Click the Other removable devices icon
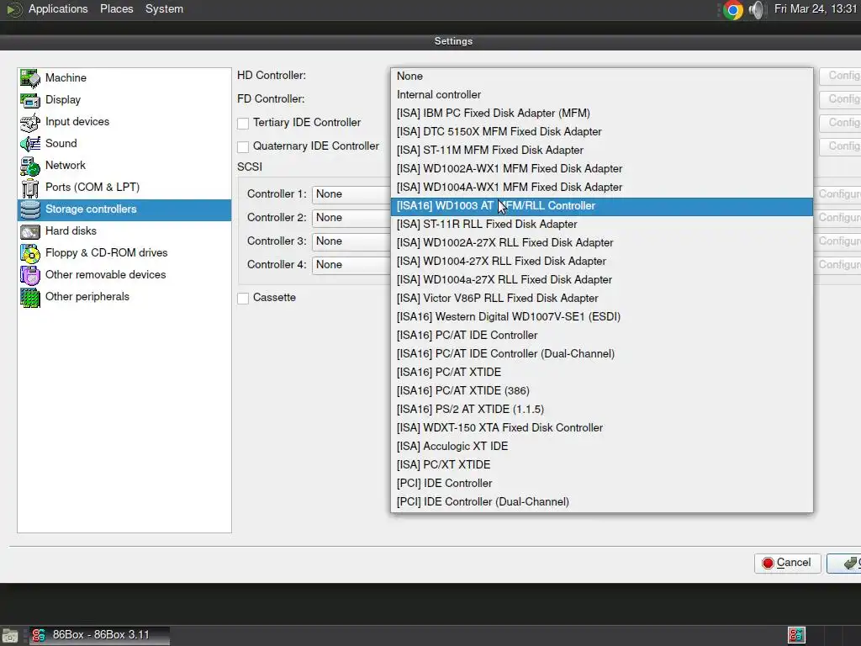This screenshot has width=861, height=646. tap(30, 275)
